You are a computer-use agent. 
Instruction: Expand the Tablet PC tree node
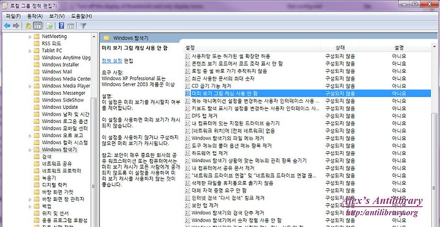(30, 51)
